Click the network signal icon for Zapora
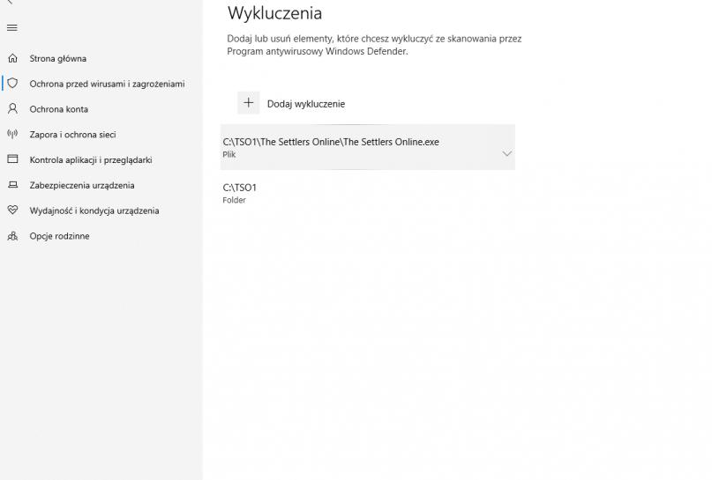 pos(12,135)
